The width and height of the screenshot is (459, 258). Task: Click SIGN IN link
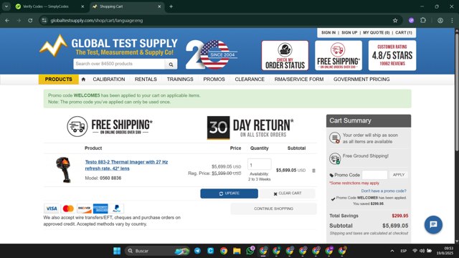click(328, 32)
